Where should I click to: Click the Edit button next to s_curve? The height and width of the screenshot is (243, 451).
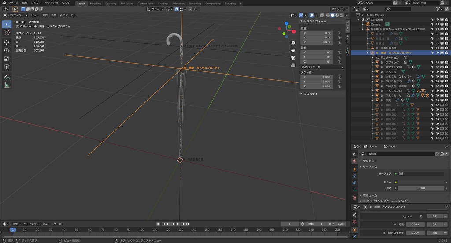pyautogui.click(x=434, y=216)
